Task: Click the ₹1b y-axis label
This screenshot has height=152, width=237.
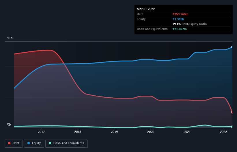Action: click(x=10, y=38)
